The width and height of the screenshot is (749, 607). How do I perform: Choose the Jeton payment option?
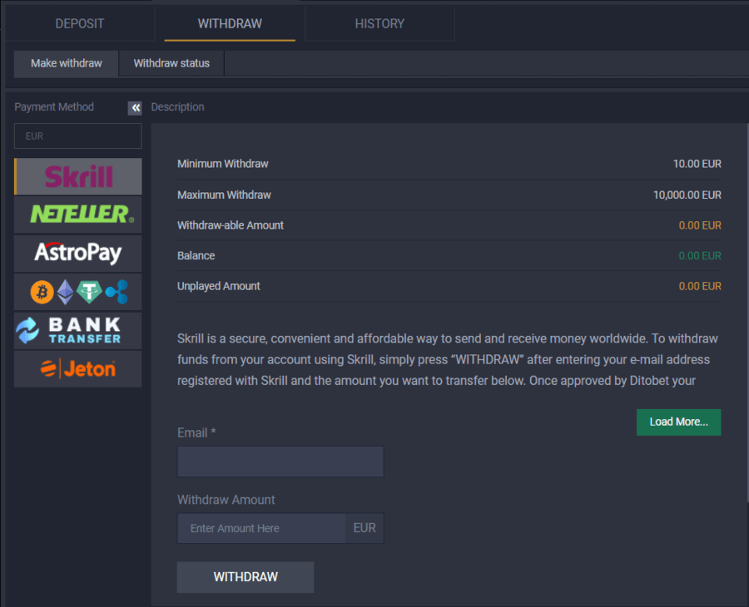click(78, 368)
